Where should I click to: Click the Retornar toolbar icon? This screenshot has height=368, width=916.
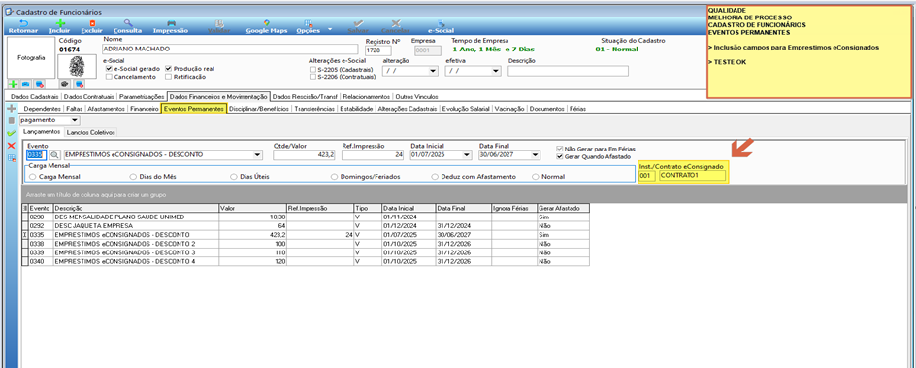click(x=24, y=23)
